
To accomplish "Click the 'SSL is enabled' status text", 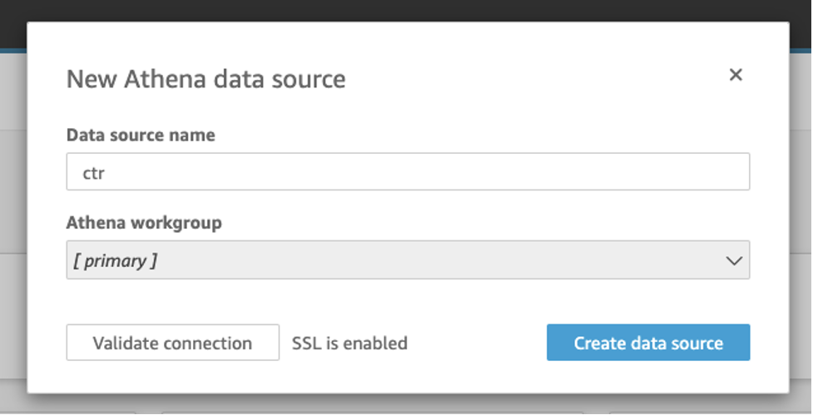I will point(349,343).
